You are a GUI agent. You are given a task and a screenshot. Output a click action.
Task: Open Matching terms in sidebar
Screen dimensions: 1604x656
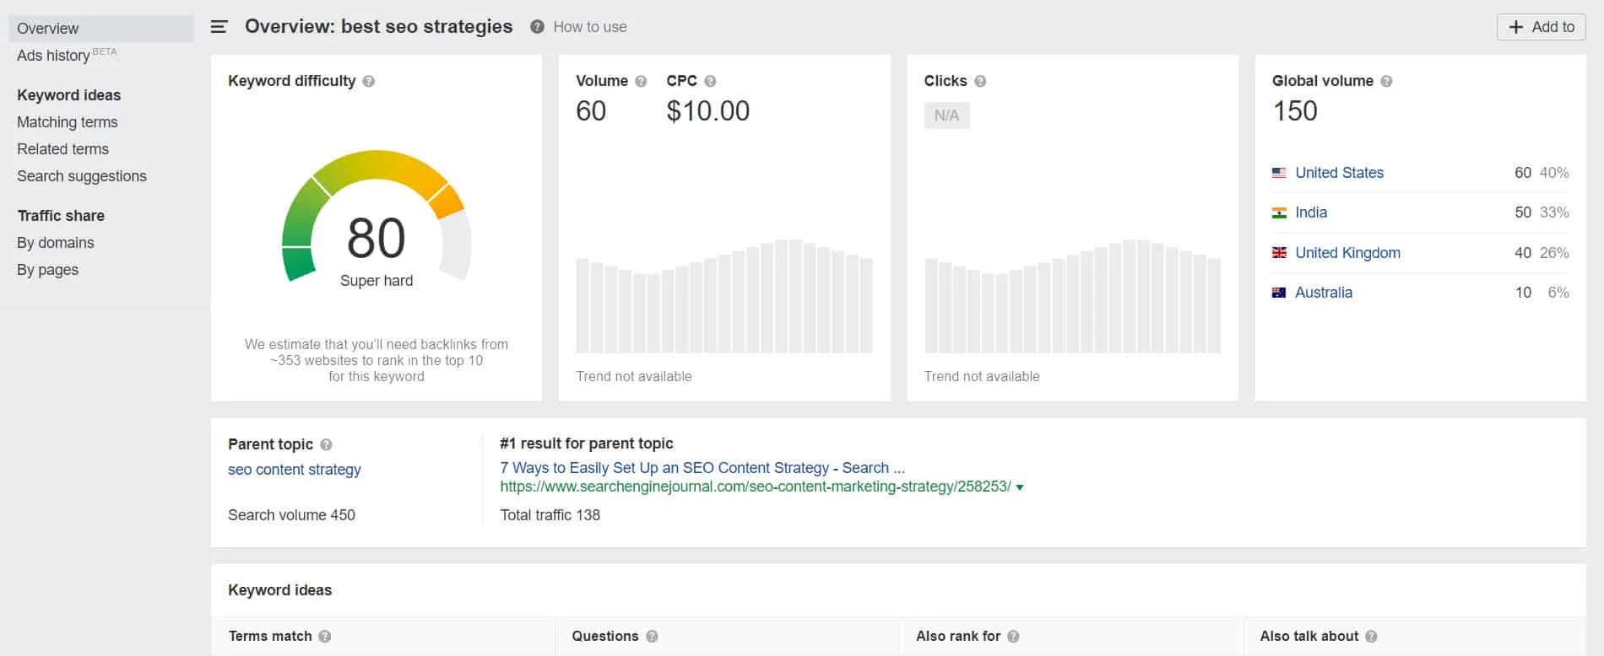pyautogui.click(x=68, y=122)
